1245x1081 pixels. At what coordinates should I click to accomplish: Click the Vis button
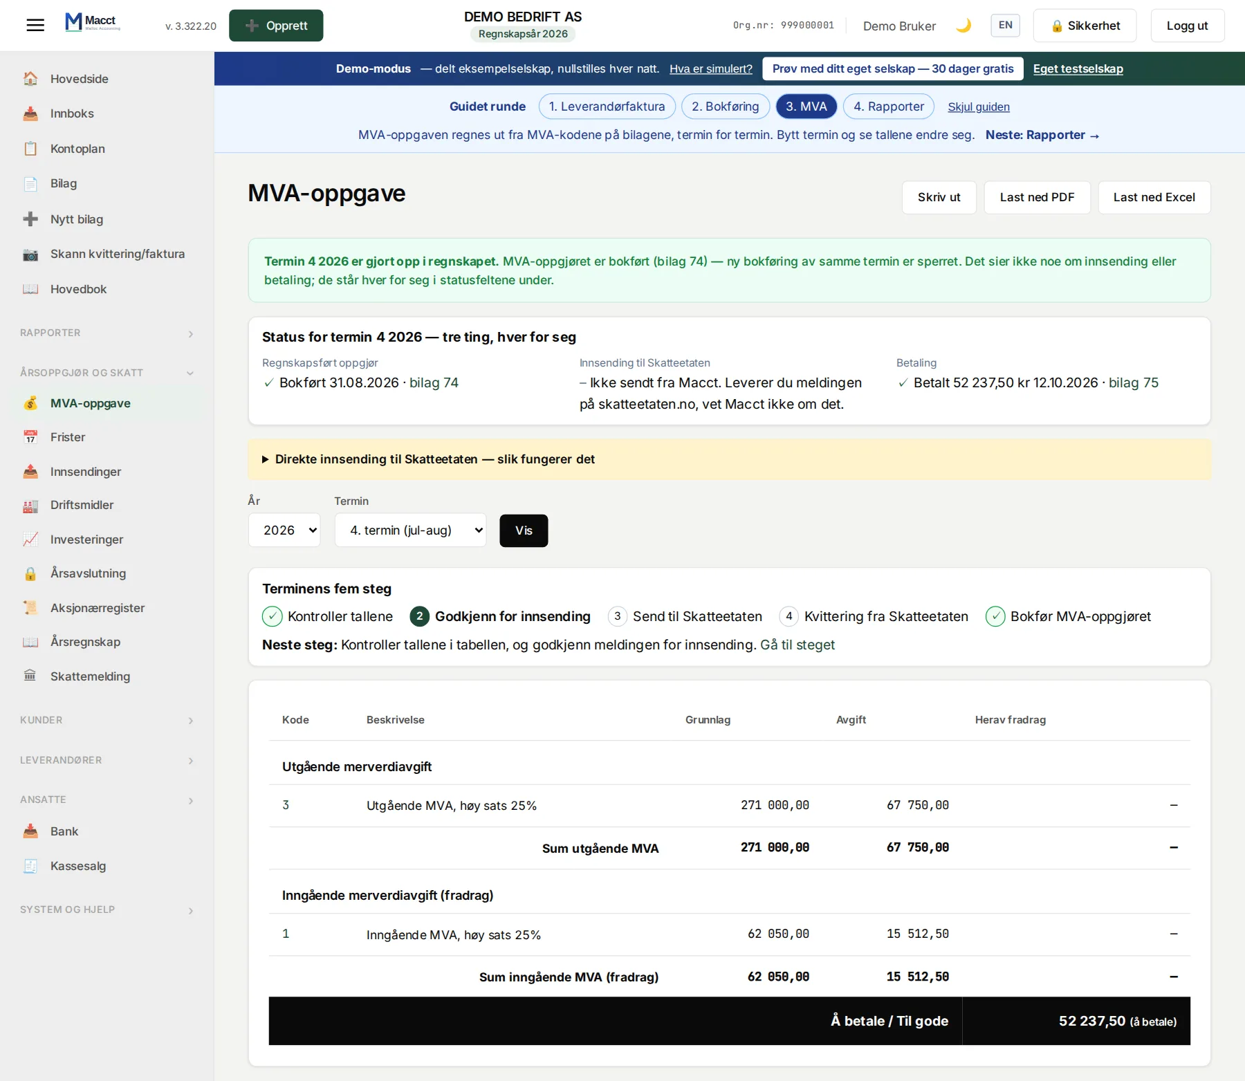point(524,530)
